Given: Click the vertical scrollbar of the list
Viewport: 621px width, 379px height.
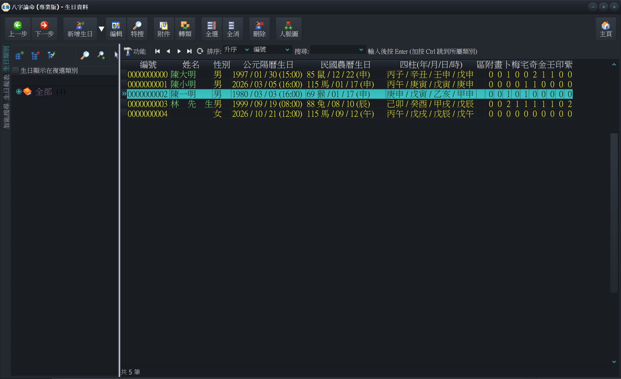Looking at the screenshot, I should click(614, 213).
